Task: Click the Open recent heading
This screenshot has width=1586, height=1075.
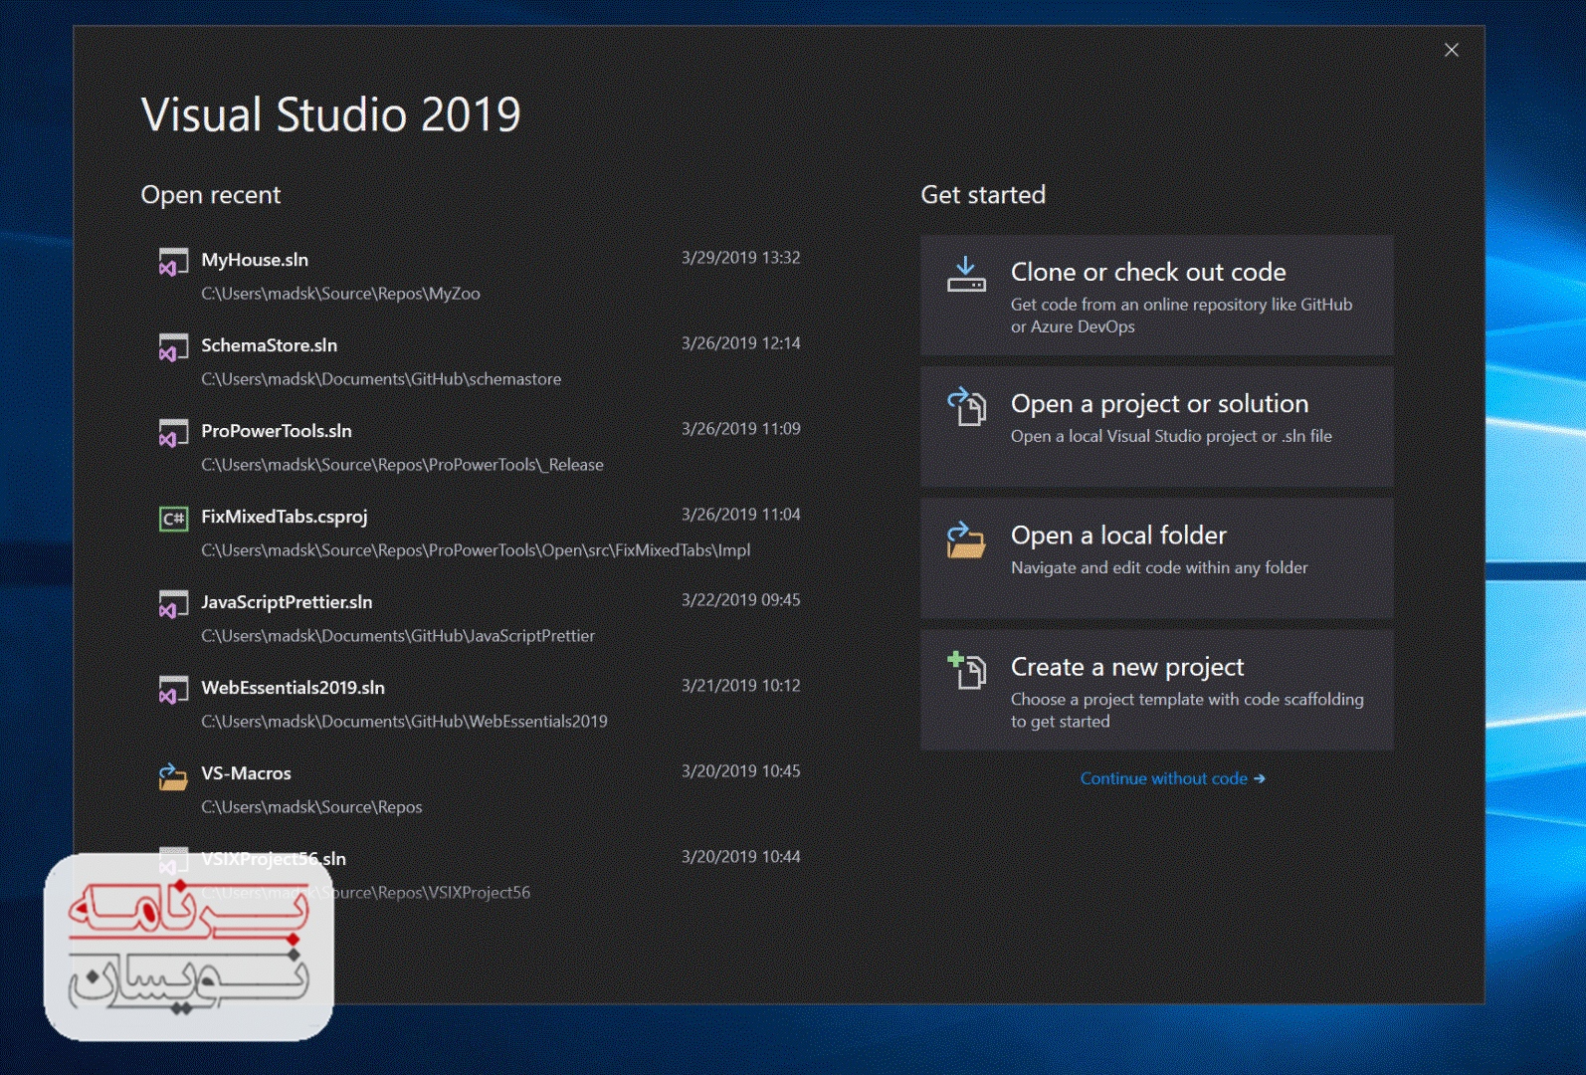Action: click(x=211, y=195)
